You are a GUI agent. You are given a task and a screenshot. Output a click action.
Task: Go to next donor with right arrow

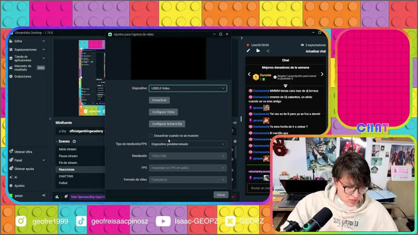(x=322, y=74)
